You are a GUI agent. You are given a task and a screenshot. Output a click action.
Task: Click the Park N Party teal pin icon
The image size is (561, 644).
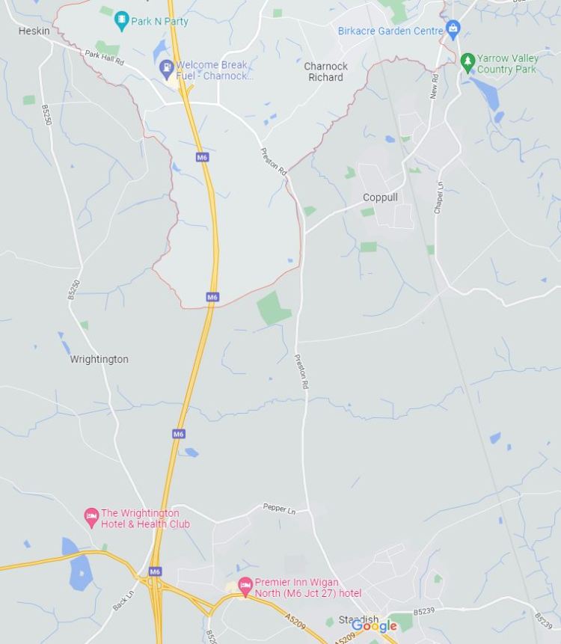[x=122, y=20]
